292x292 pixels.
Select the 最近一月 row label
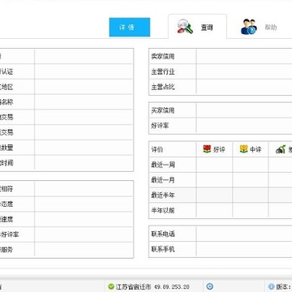point(163,180)
